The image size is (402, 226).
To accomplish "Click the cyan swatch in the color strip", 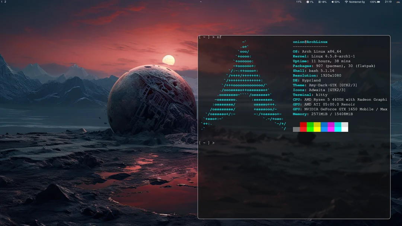I will tap(338, 127).
